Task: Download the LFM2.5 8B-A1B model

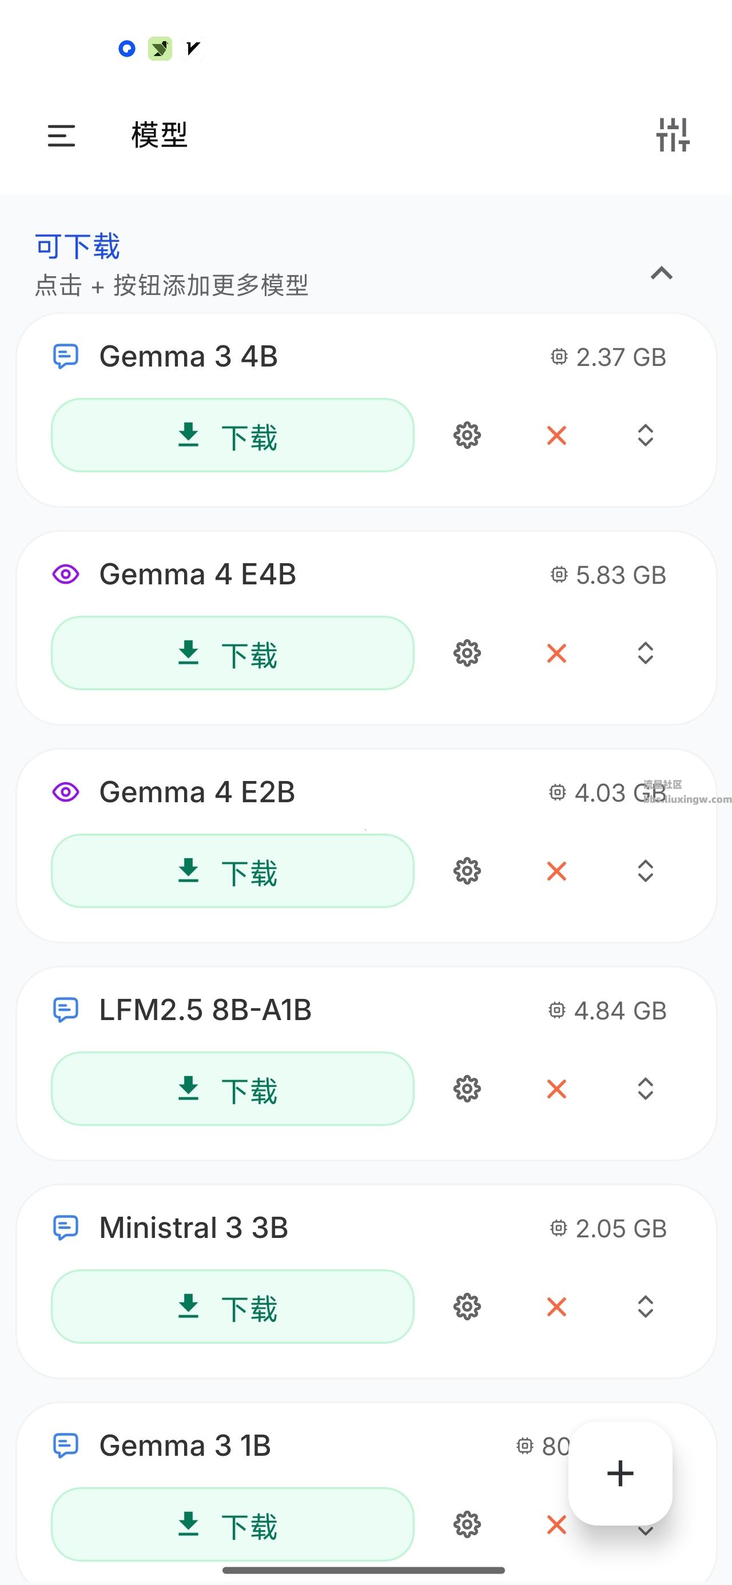Action: 233,1089
